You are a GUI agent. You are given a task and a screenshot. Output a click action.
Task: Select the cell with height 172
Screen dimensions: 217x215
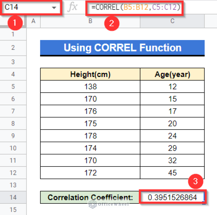point(90,173)
